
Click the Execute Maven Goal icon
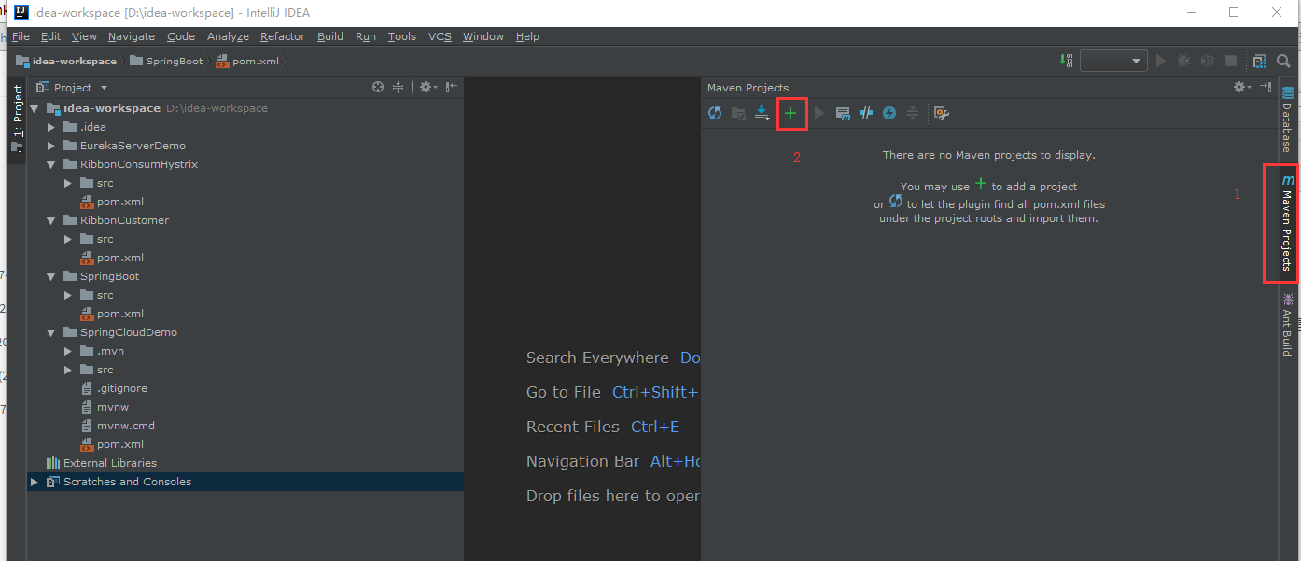(x=843, y=113)
